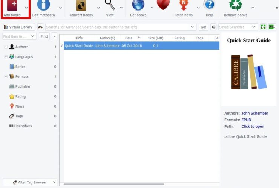The image size is (279, 188).
Task: Click the Click to open path link
Action: click(253, 126)
